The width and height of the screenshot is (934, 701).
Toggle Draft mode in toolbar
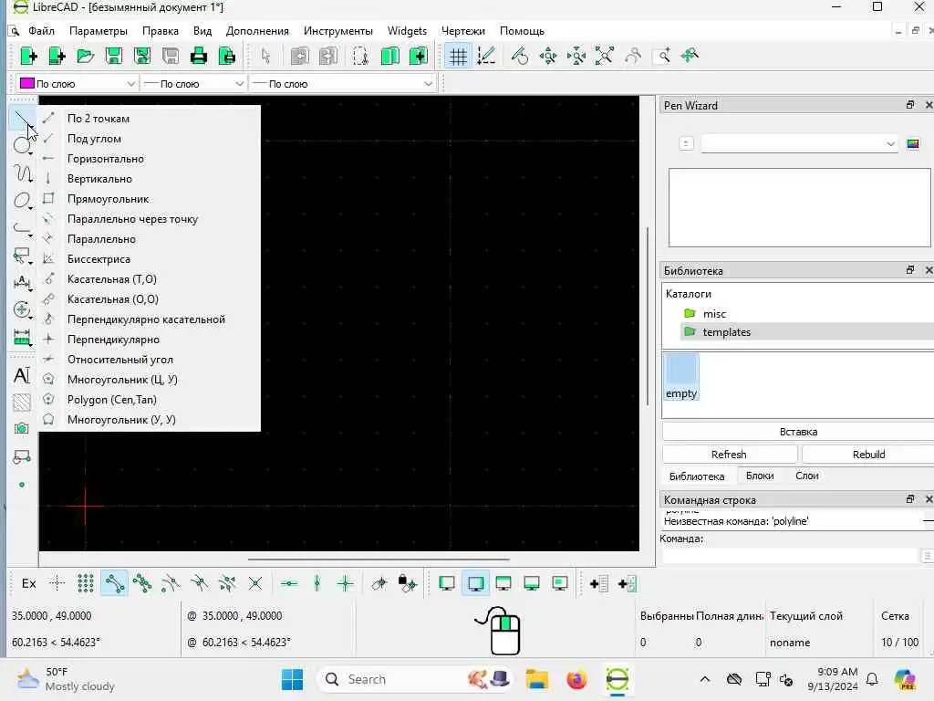point(486,56)
